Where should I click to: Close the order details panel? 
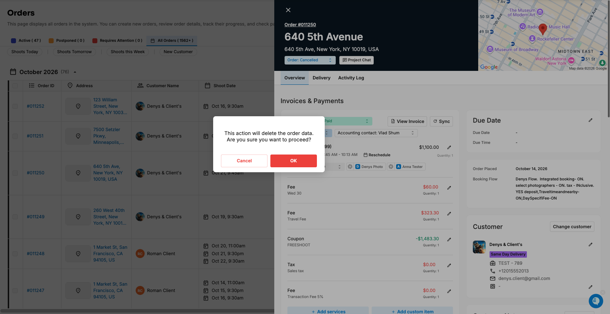click(x=288, y=10)
